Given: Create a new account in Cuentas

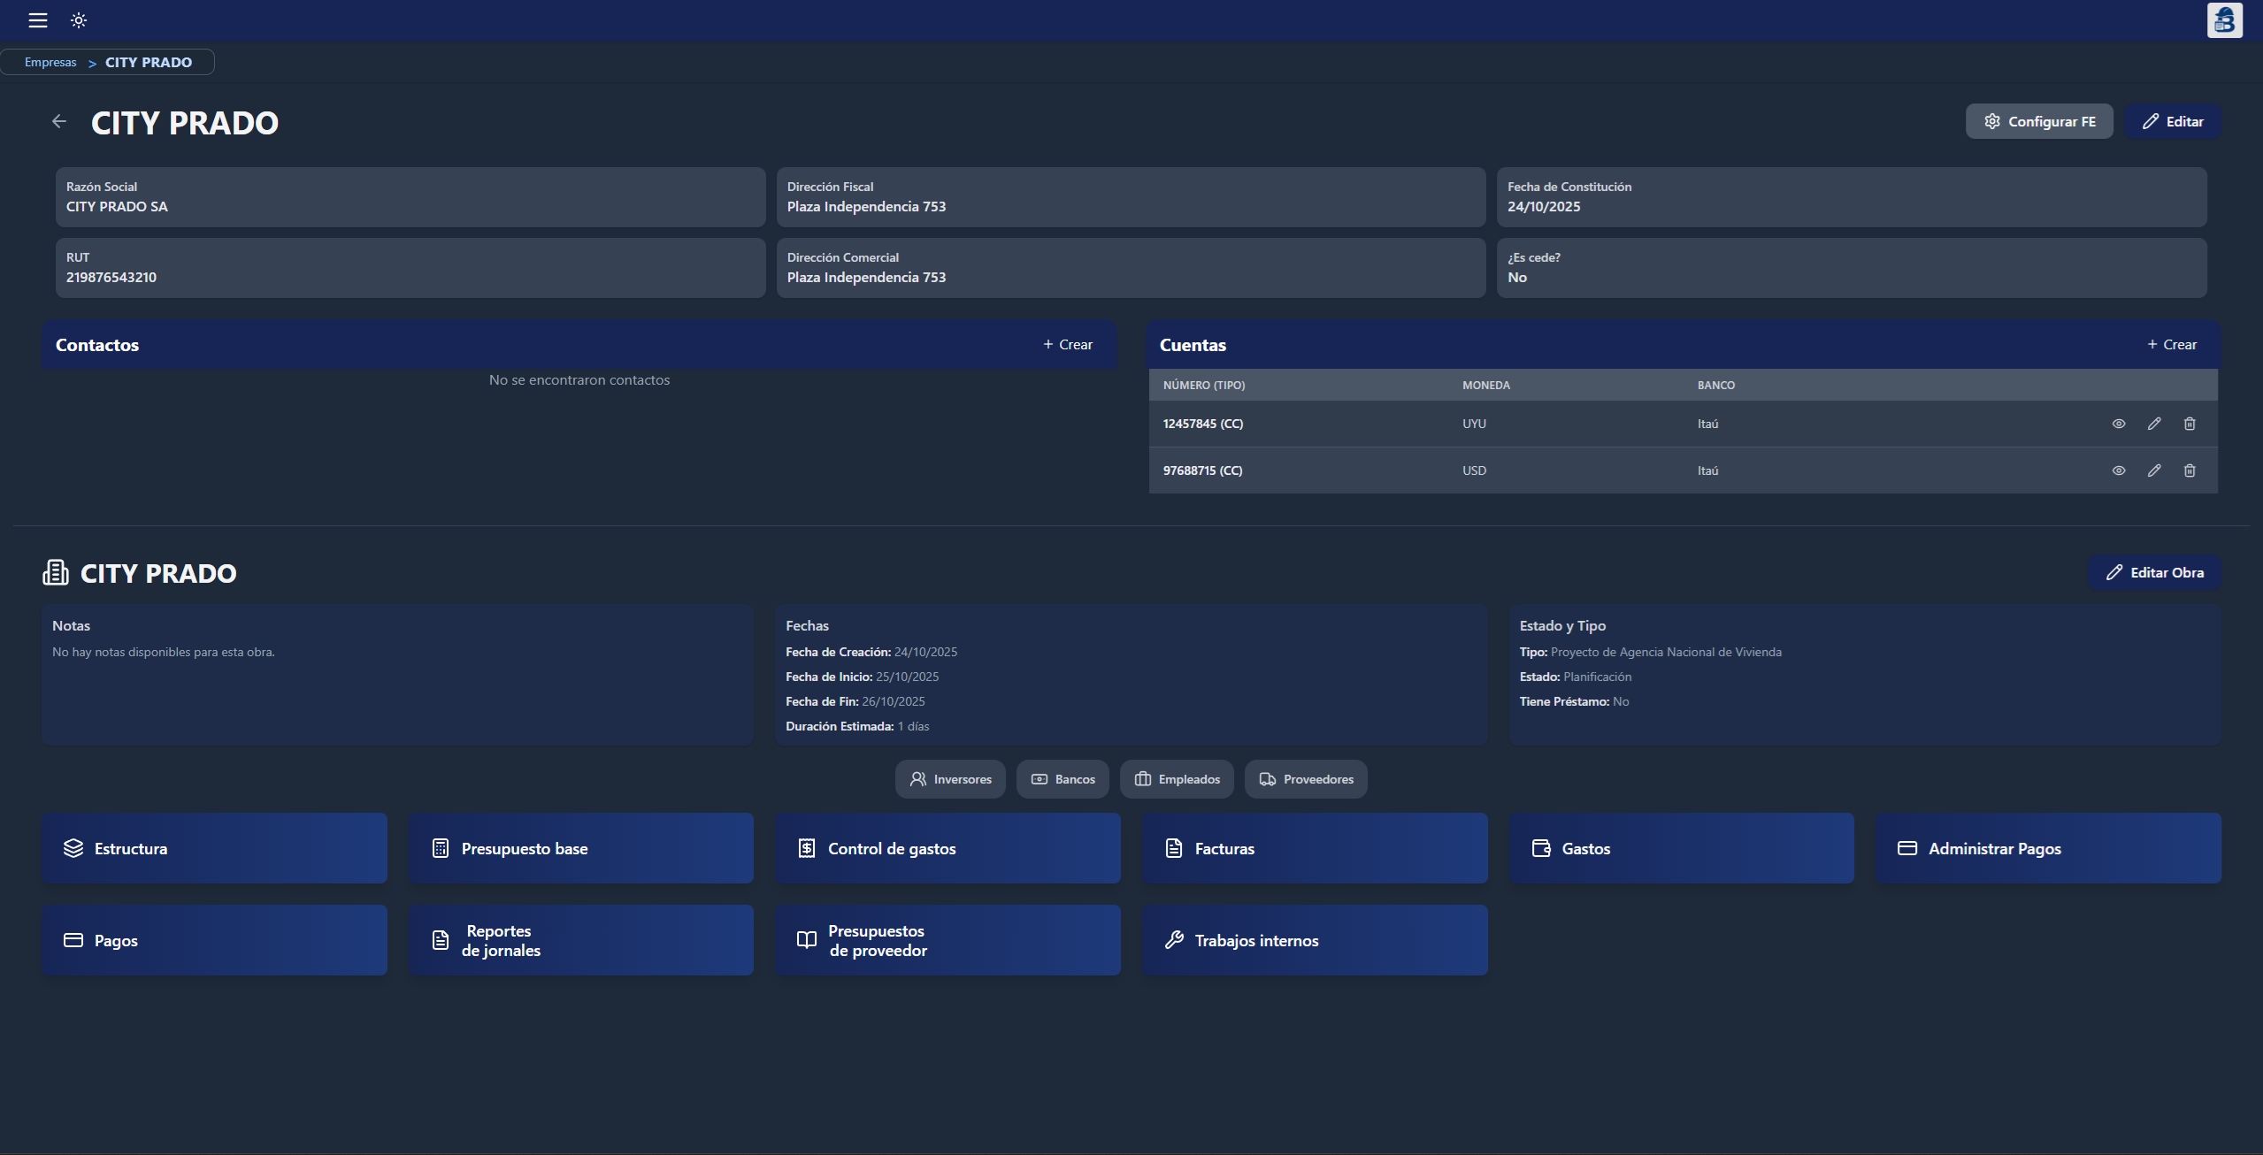Looking at the screenshot, I should tap(2171, 344).
